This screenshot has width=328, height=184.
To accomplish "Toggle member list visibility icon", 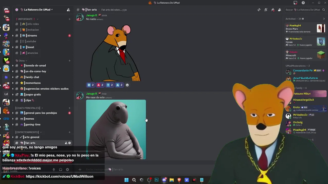I will (x=280, y=10).
